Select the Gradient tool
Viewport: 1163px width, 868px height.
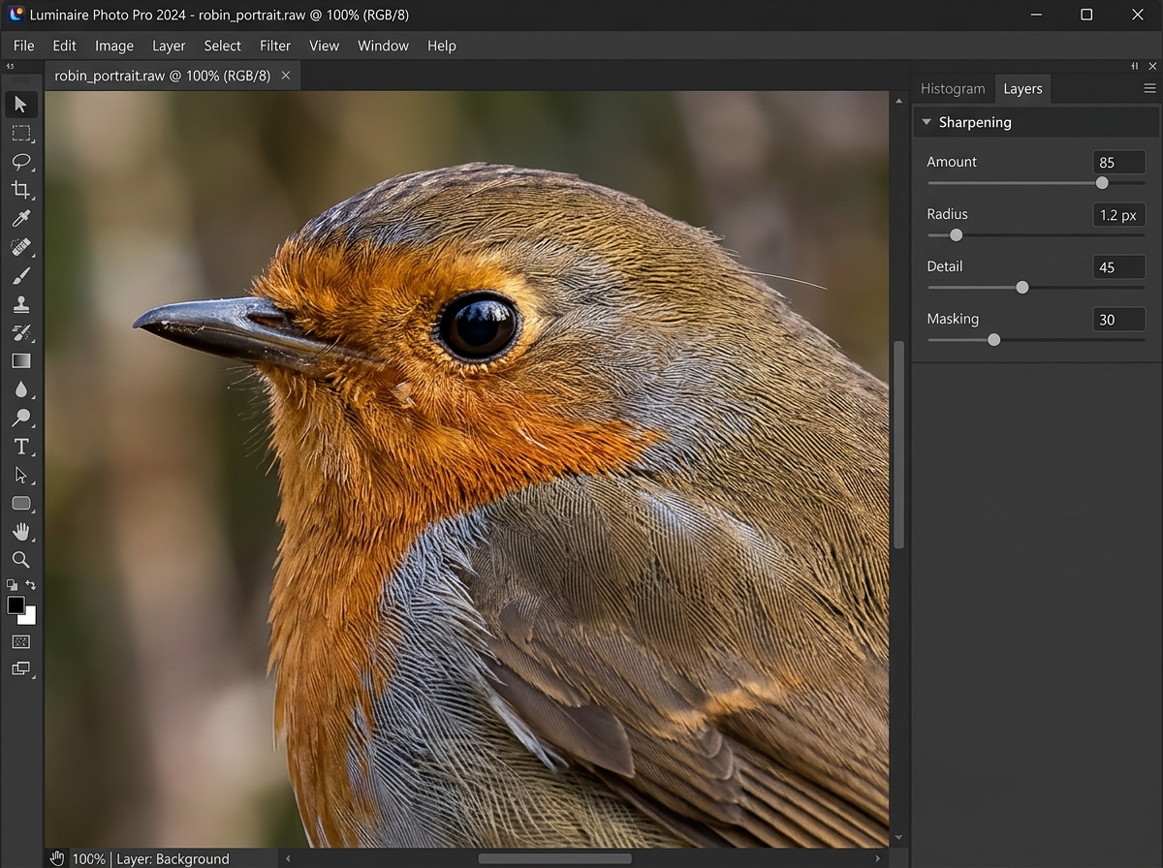tap(21, 360)
